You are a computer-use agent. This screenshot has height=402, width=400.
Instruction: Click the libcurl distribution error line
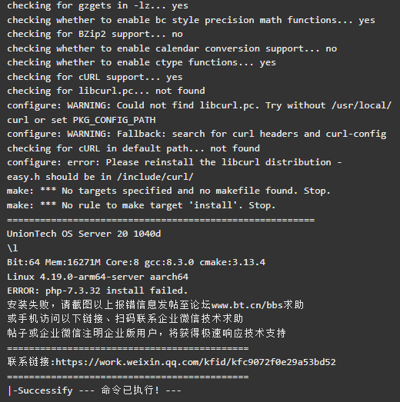pyautogui.click(x=174, y=162)
